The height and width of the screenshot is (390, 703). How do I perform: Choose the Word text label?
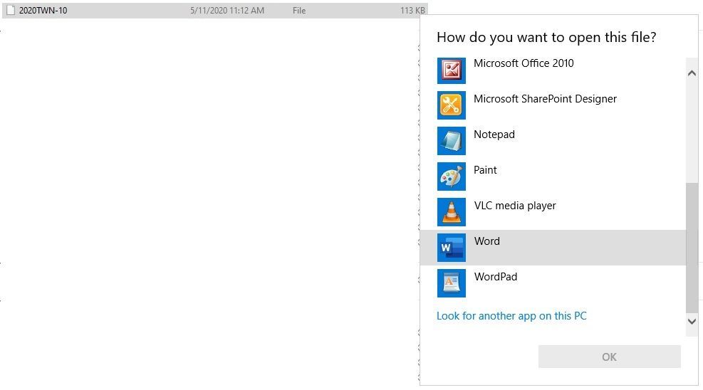(x=487, y=241)
